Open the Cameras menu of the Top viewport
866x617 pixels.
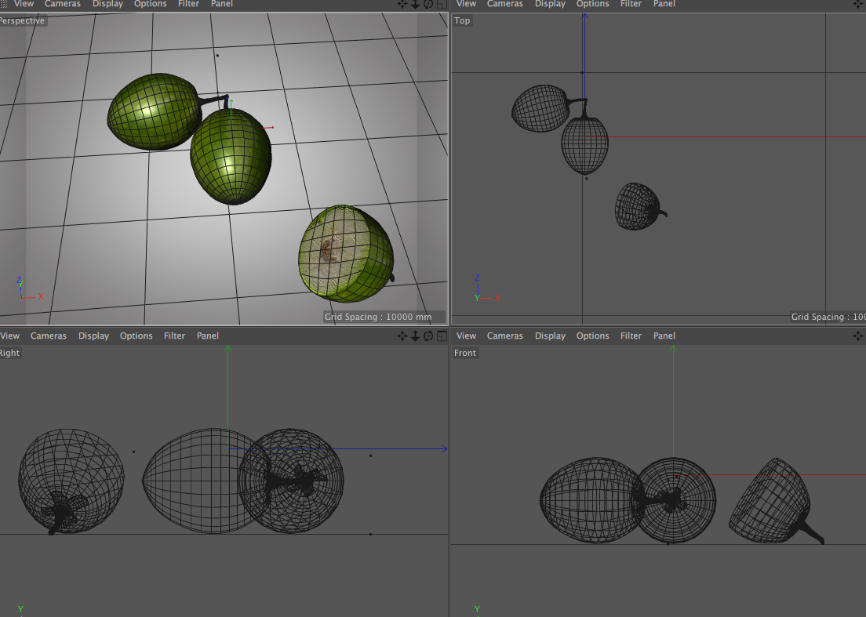click(505, 4)
